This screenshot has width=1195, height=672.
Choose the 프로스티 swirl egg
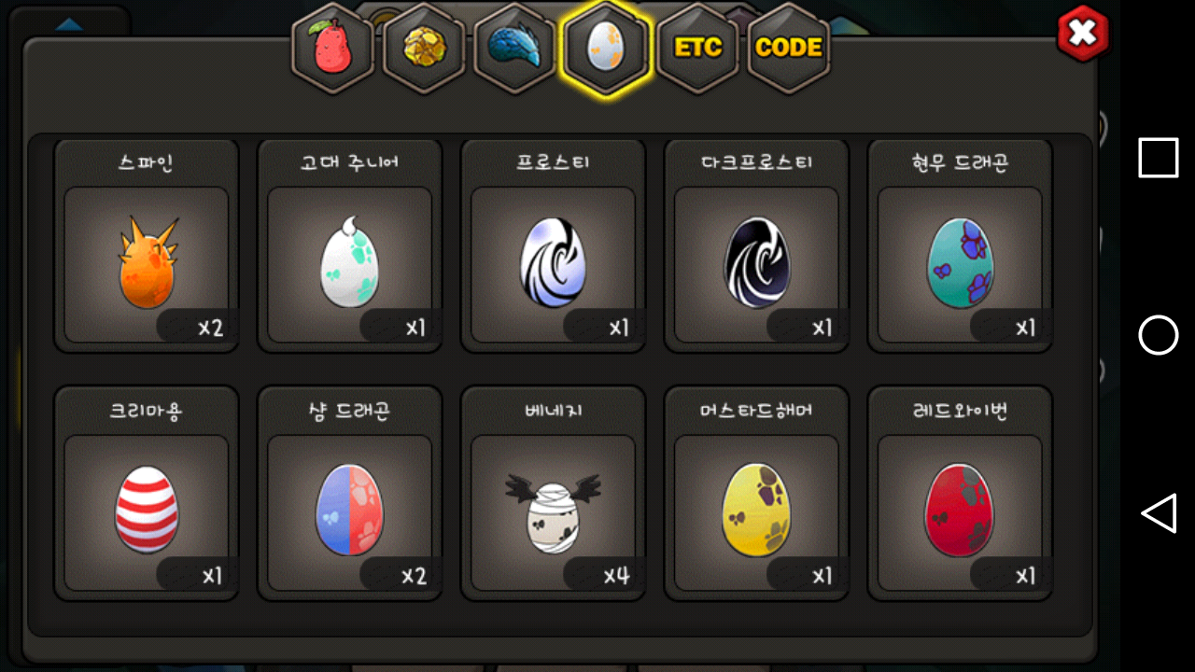(x=554, y=245)
